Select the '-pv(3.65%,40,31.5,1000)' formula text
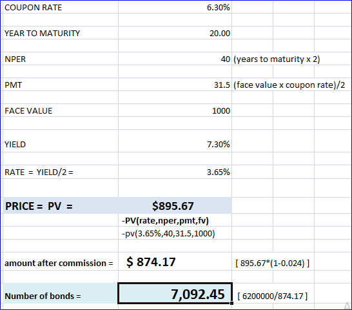The width and height of the screenshot is (352, 310). (x=168, y=234)
